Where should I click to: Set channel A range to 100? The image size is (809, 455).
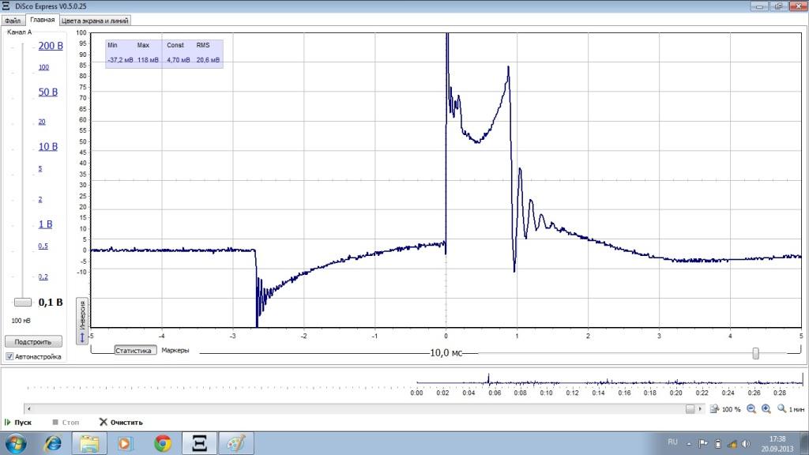(x=44, y=67)
